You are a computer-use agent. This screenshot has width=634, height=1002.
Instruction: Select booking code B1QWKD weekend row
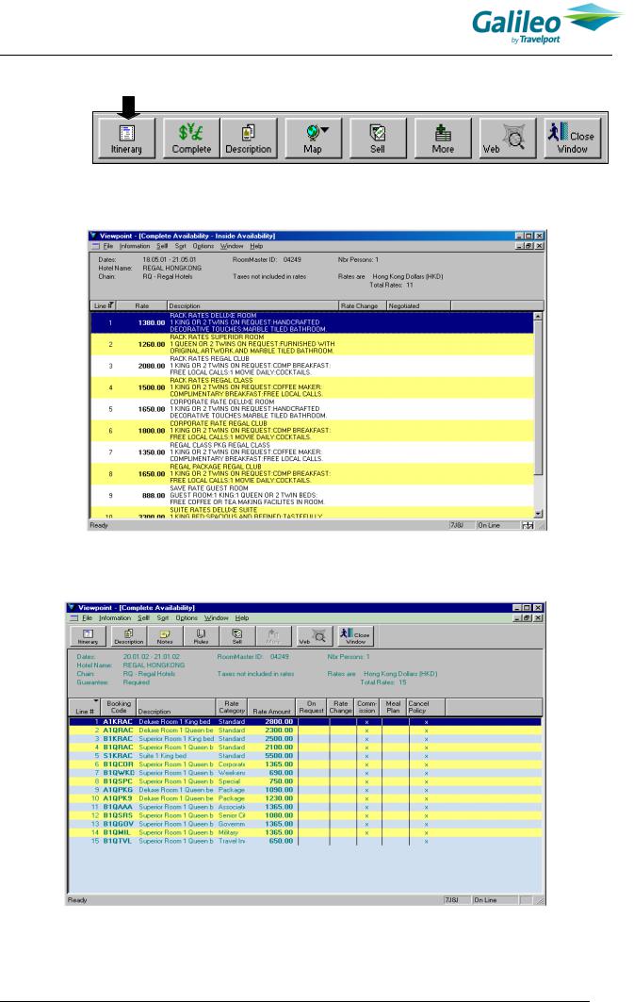point(305,773)
